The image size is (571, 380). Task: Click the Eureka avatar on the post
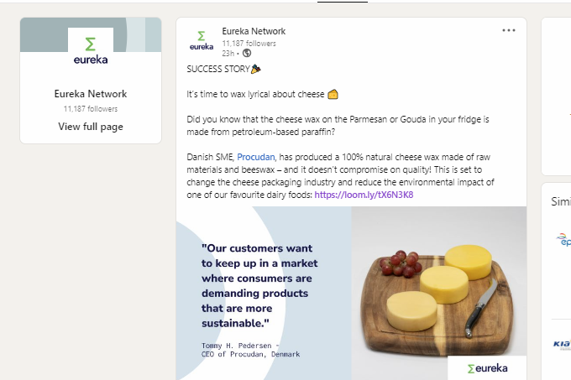click(201, 40)
